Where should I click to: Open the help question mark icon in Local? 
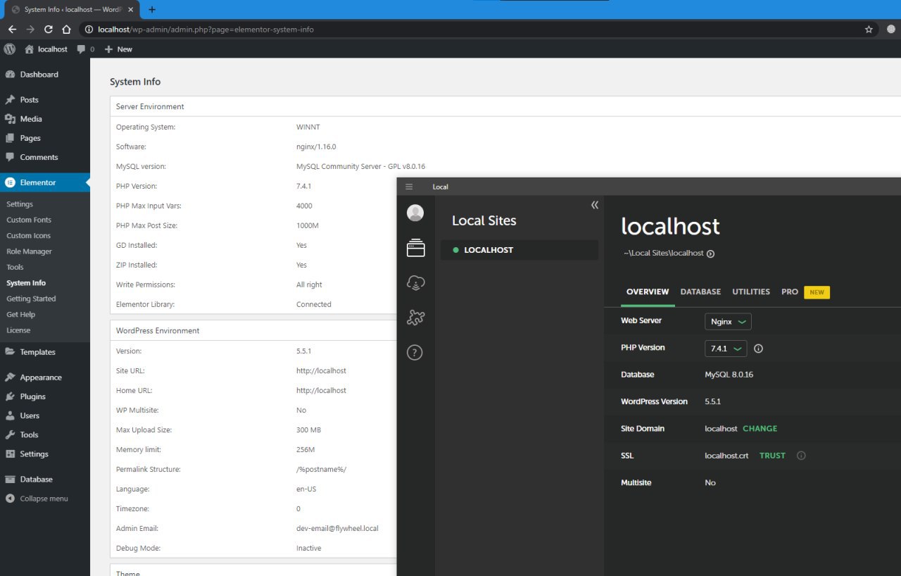tap(415, 353)
